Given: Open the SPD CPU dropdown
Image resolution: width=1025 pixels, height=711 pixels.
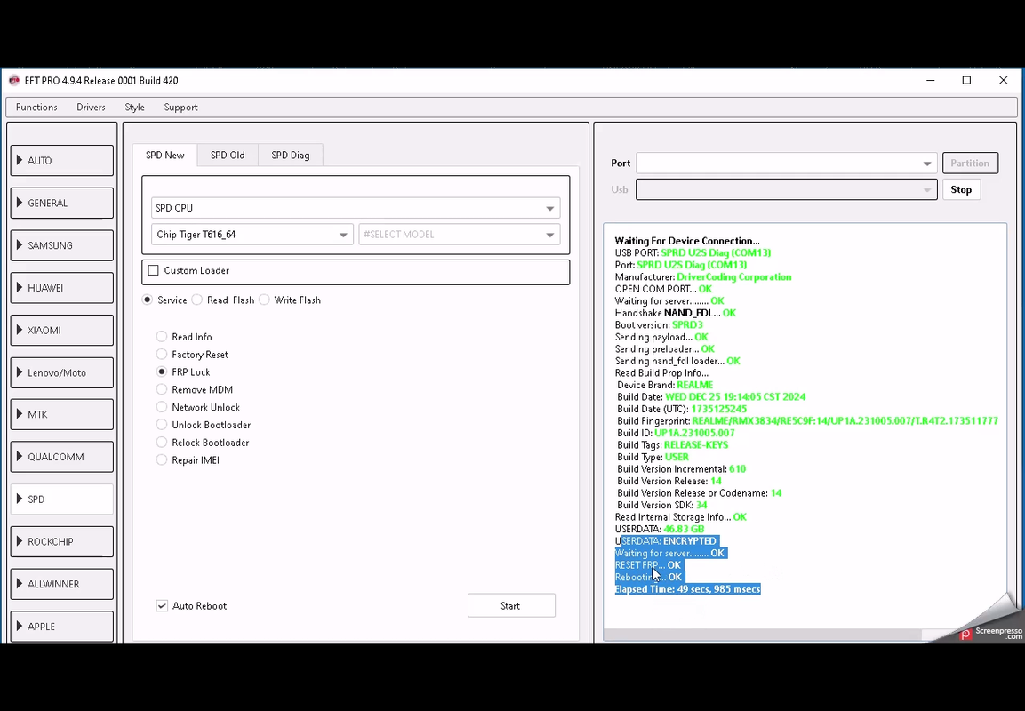Looking at the screenshot, I should (x=356, y=208).
